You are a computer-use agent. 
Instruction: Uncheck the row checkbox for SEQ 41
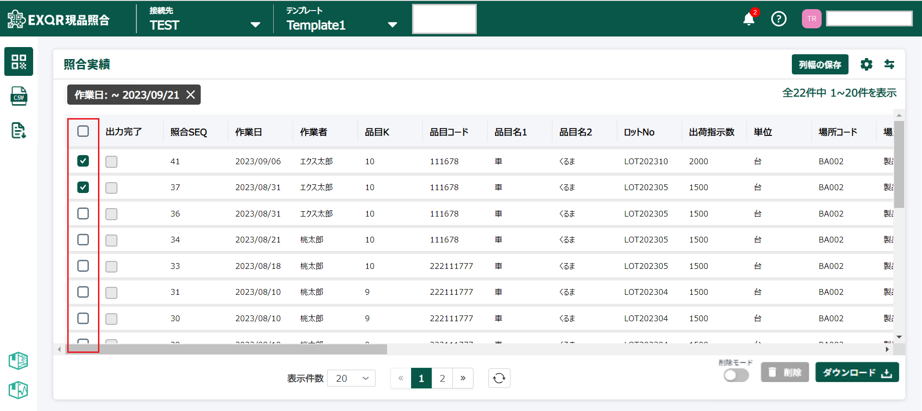pos(83,161)
